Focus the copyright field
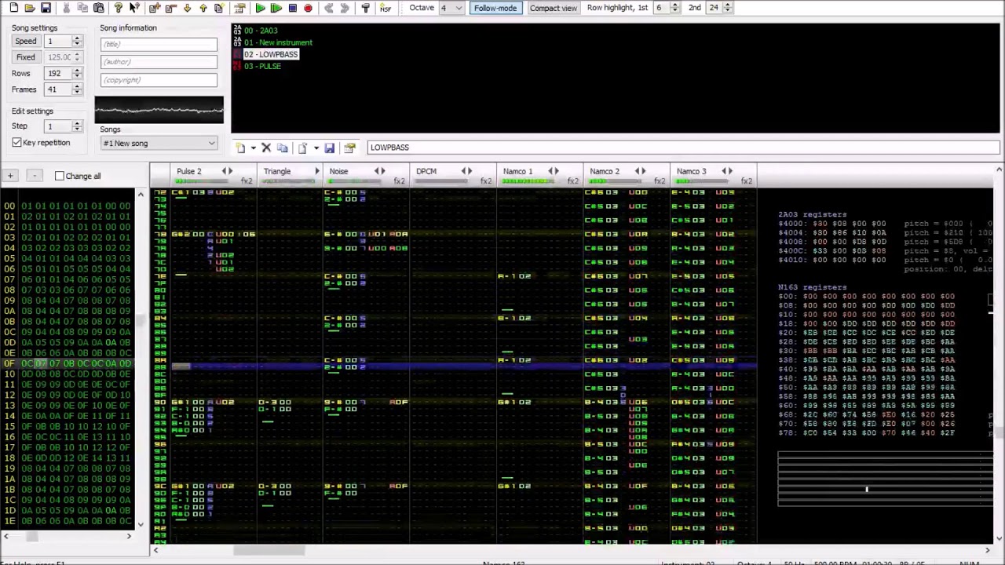Viewport: 1005px width, 565px height. tap(159, 80)
